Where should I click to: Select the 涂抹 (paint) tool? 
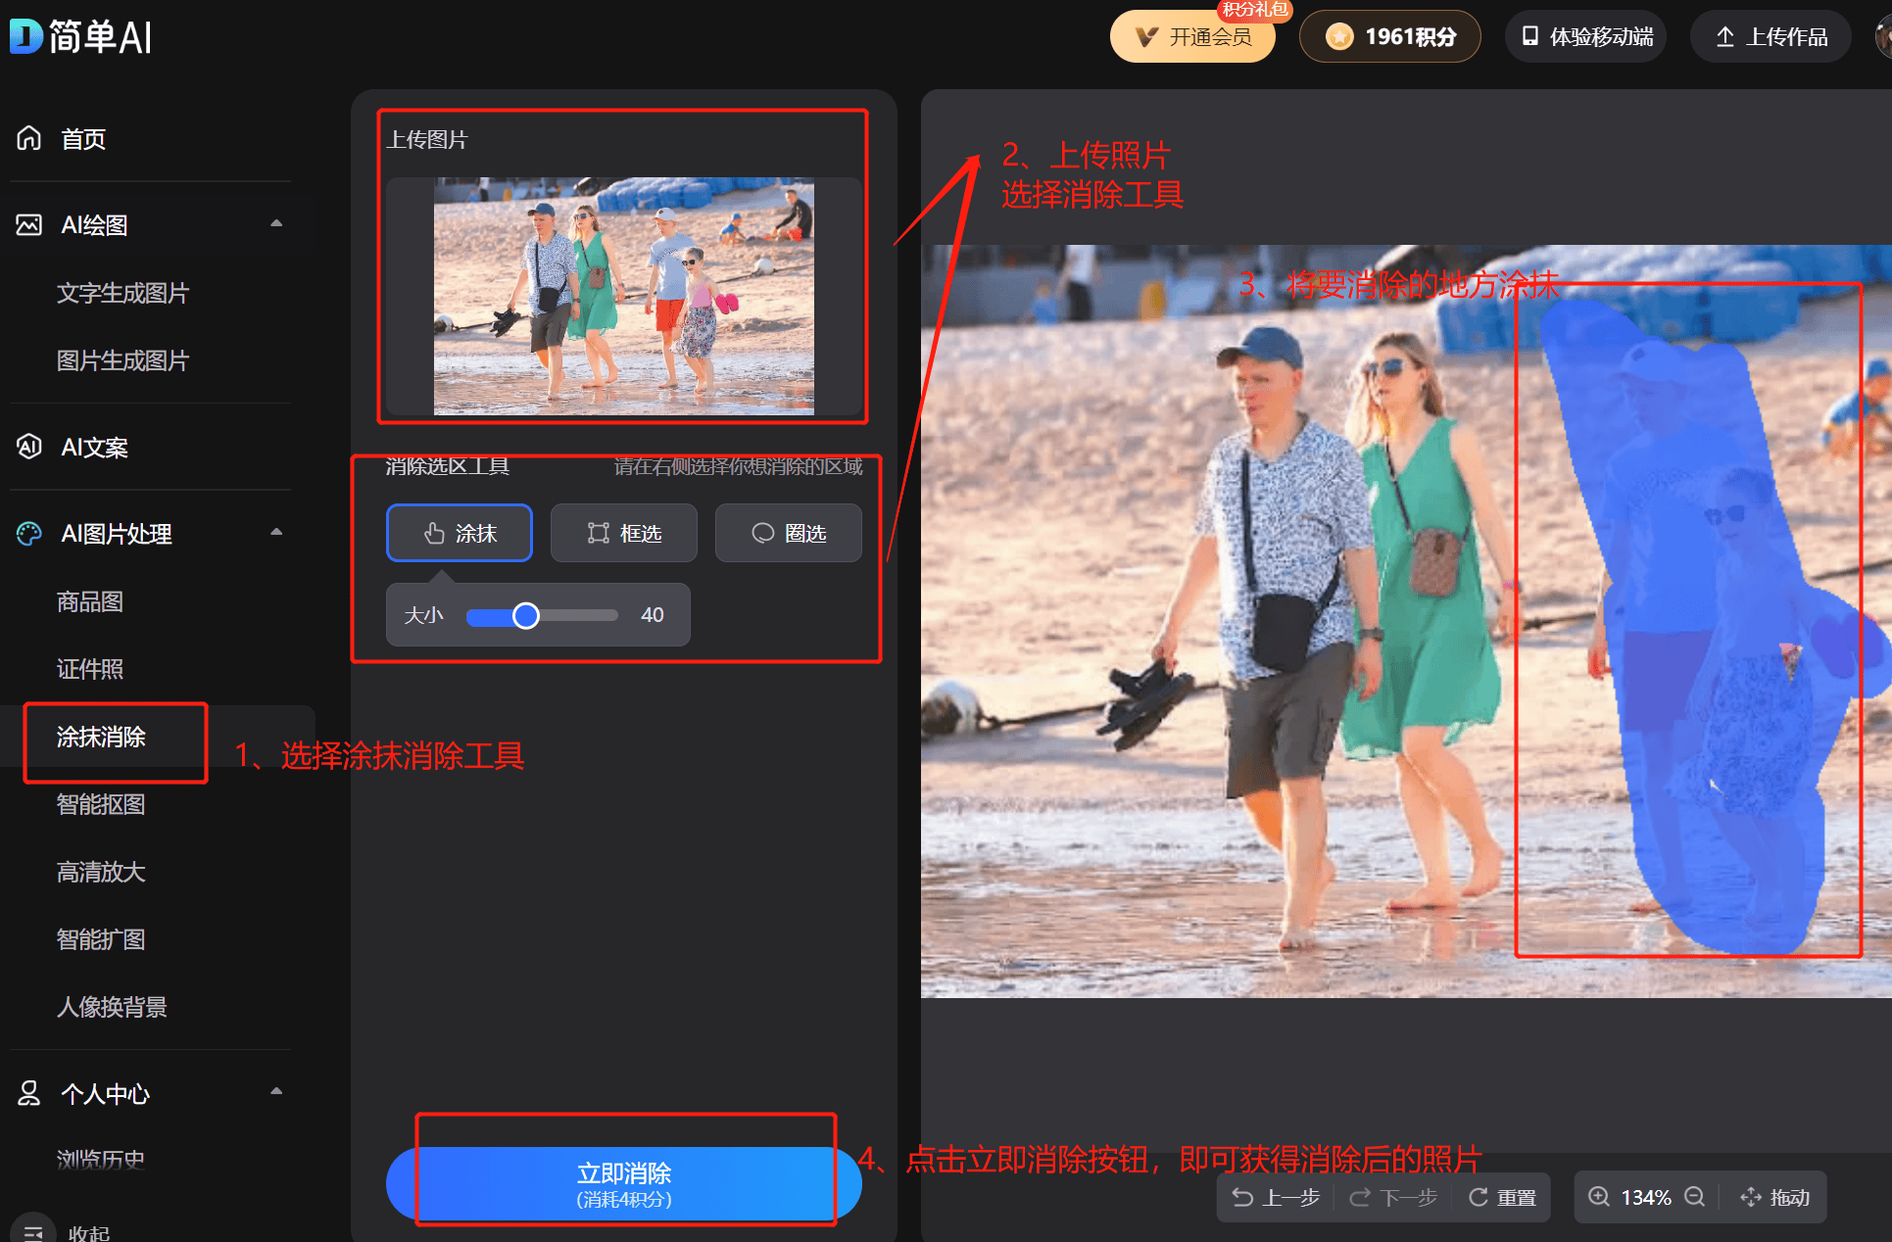coord(459,531)
